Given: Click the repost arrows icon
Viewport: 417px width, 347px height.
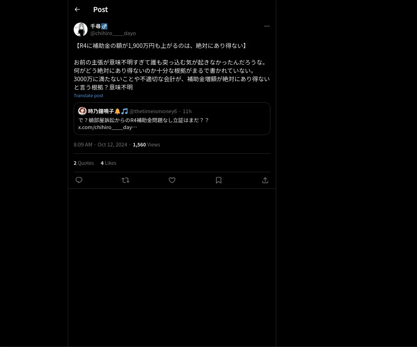Looking at the screenshot, I should coord(125,180).
